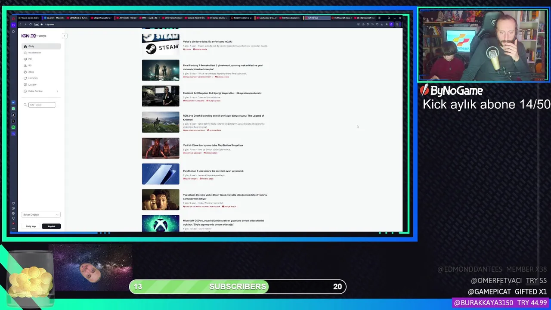The height and width of the screenshot is (310, 551).
Task: Click the send arrow icon in the browser toolbar
Action: pos(372,24)
